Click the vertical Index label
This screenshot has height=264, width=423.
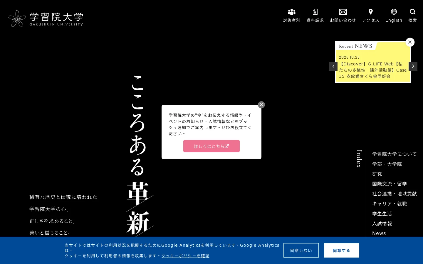[359, 159]
